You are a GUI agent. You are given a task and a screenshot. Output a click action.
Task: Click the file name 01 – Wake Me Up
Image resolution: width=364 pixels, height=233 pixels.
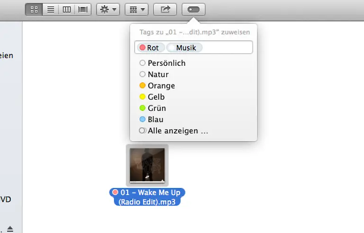(x=147, y=197)
